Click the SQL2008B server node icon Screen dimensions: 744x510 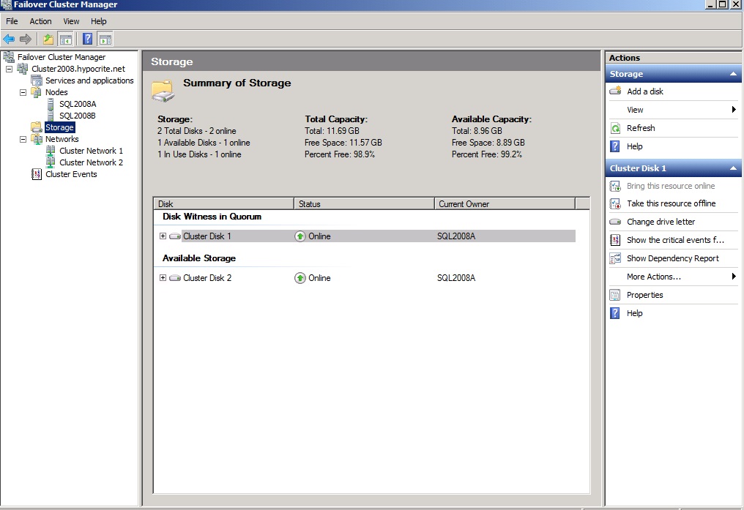pos(51,115)
